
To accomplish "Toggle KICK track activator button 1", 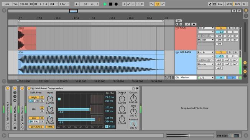I will [x=221, y=28].
